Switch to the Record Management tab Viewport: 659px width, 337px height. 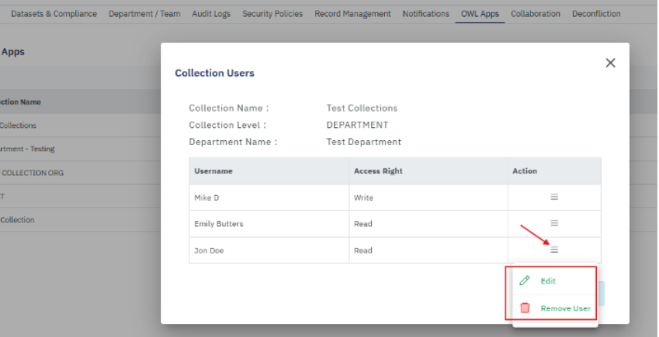[x=353, y=14]
